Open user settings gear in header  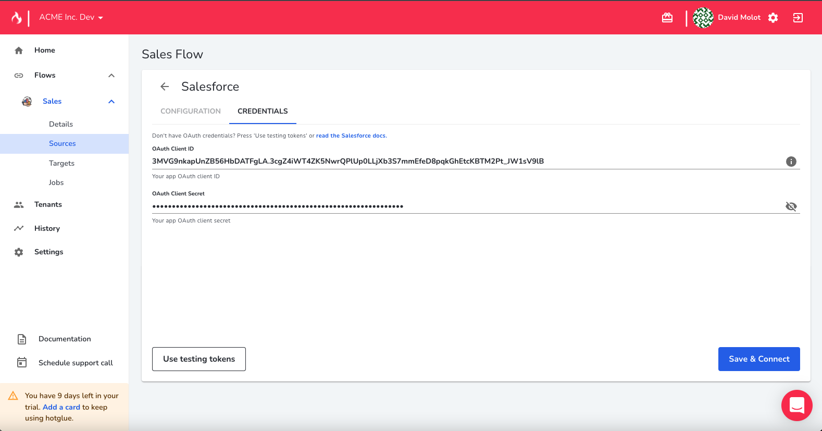pyautogui.click(x=773, y=18)
